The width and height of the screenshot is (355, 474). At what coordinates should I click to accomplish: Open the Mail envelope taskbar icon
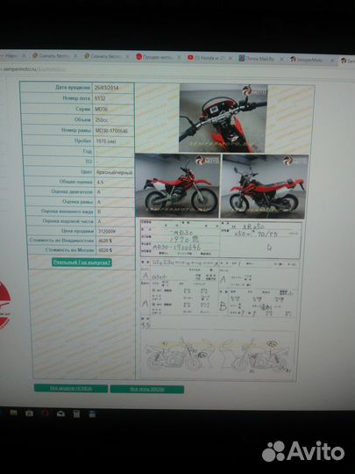[x=60, y=413]
